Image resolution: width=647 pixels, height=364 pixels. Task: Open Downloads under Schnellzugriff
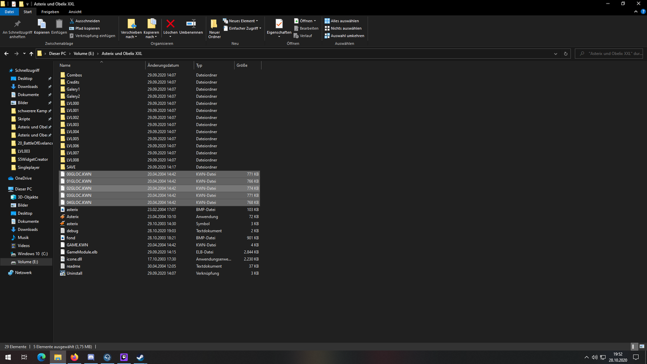coord(28,86)
